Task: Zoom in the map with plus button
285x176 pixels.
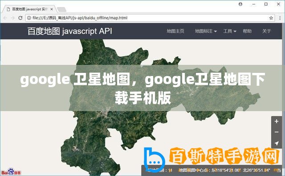Action: click(x=277, y=121)
